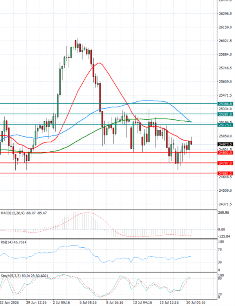The image size is (235, 306).
Task: Click the 8 Jul 16:16 time label
Action: pyautogui.click(x=115, y=302)
